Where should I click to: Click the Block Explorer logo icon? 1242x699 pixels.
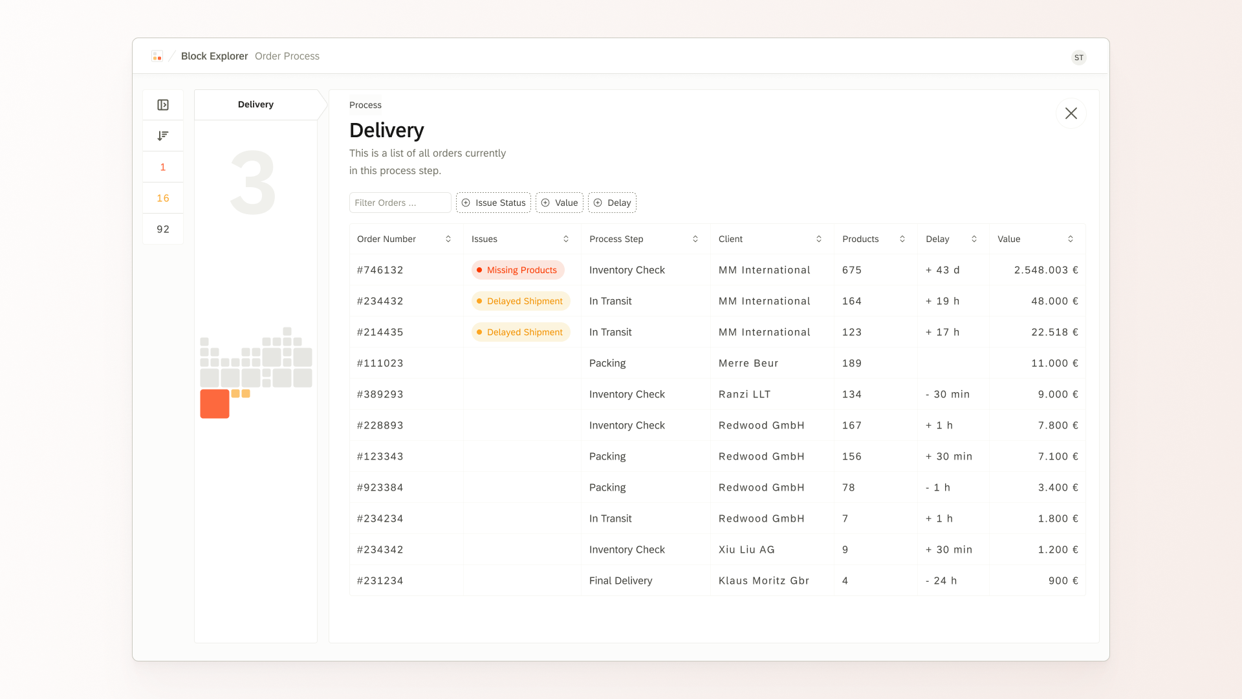coord(157,56)
